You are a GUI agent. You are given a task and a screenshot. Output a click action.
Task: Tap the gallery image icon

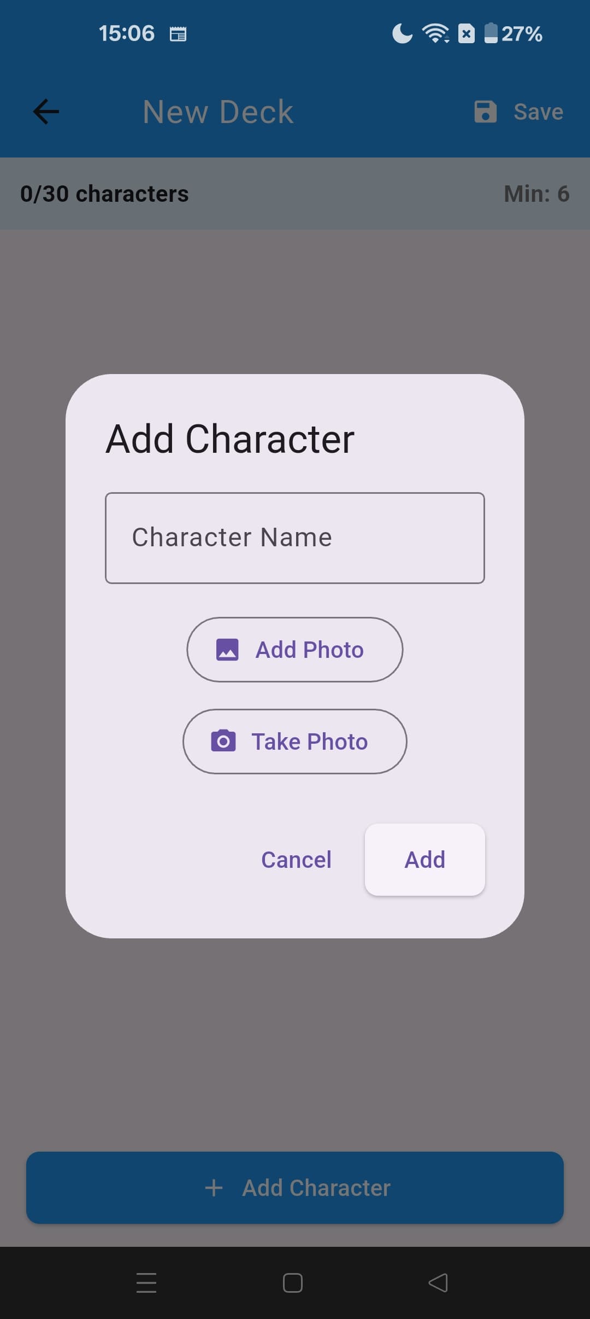click(x=227, y=650)
